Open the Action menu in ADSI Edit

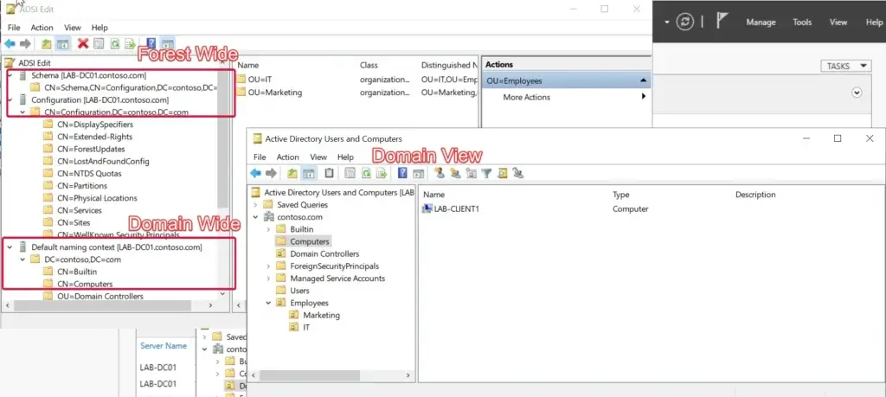point(42,28)
